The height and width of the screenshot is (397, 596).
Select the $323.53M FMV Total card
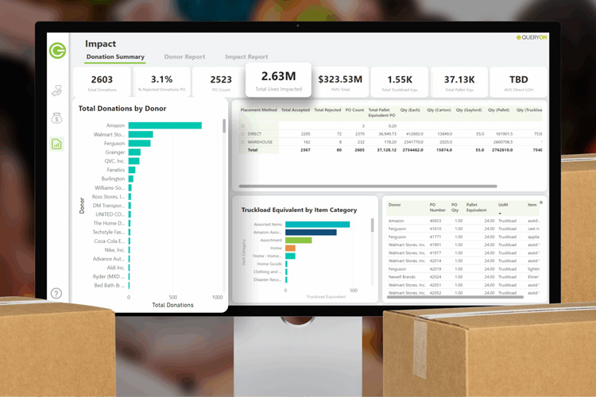point(340,82)
